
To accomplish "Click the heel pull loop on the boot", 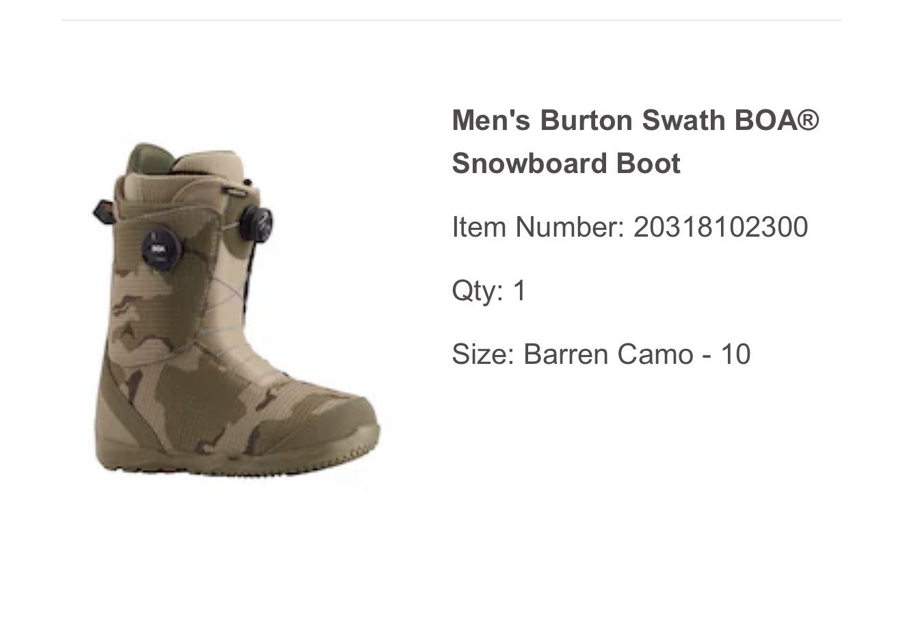I will pyautogui.click(x=103, y=210).
